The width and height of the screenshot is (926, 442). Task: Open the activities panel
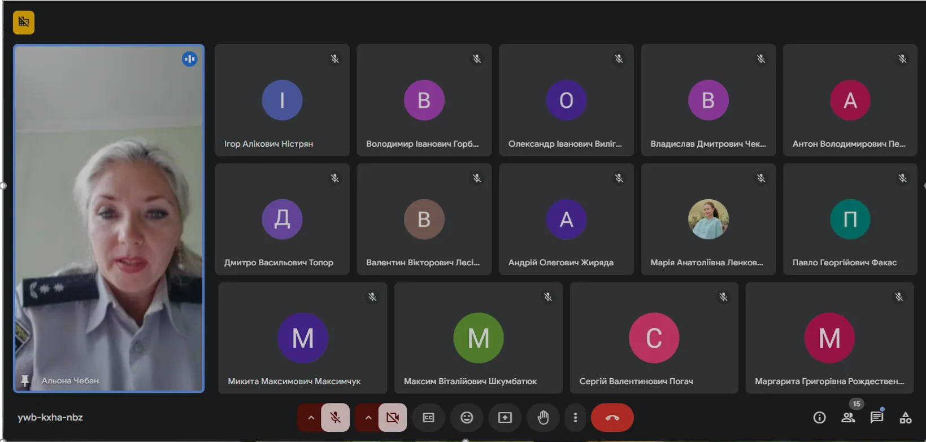(906, 418)
